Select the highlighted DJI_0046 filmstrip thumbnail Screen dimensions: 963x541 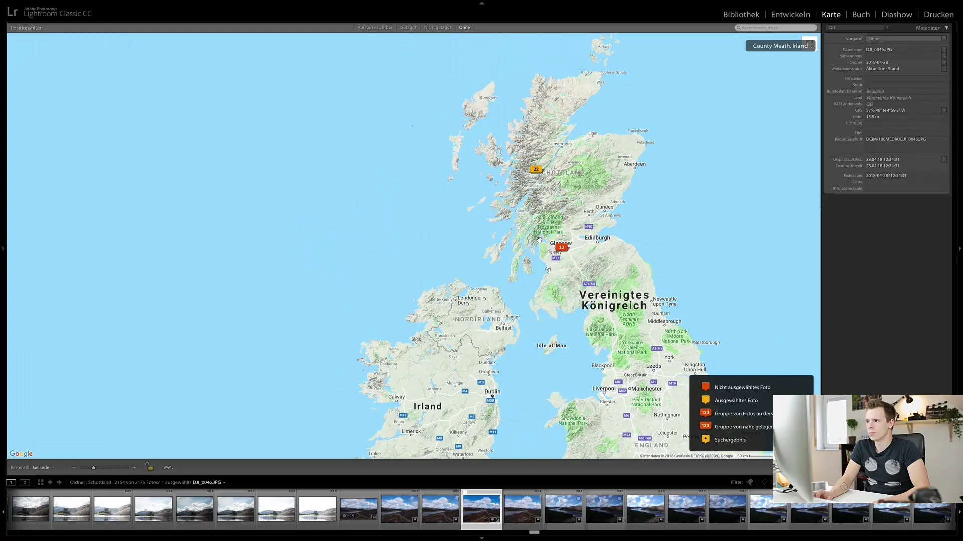pyautogui.click(x=481, y=509)
